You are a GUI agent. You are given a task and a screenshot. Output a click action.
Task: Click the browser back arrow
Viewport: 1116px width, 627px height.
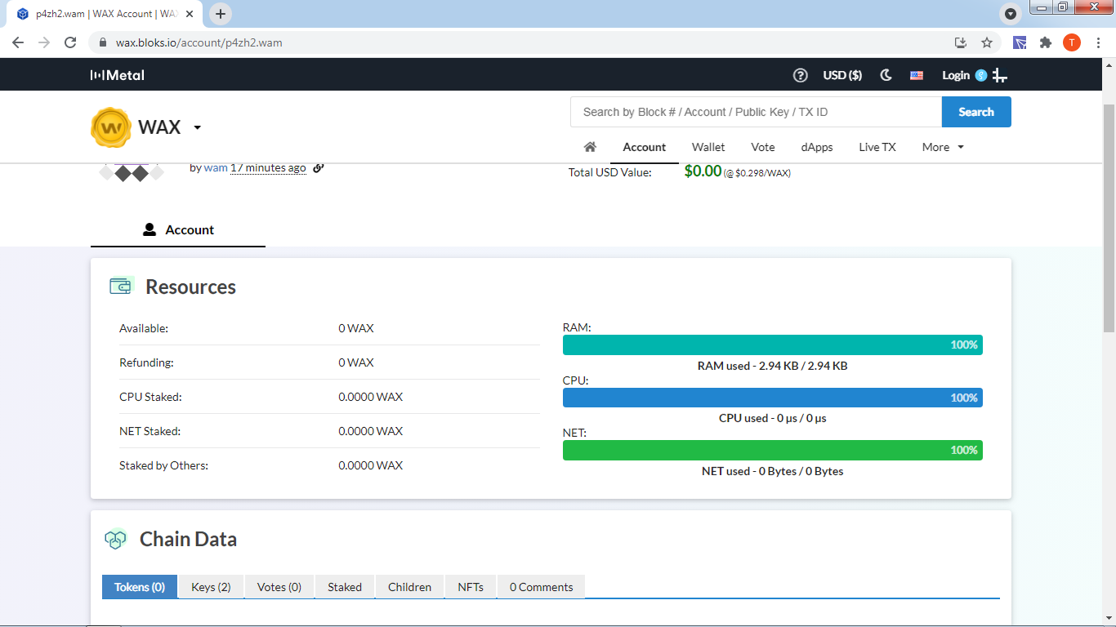pos(18,42)
